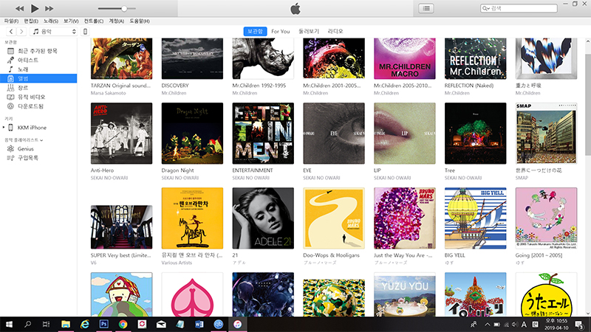Open Windows taskbar search
The width and height of the screenshot is (591, 332).
tap(27, 324)
